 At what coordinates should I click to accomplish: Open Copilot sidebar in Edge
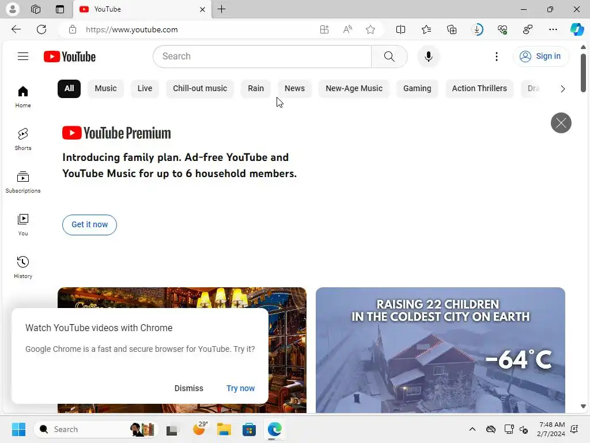coord(577,29)
